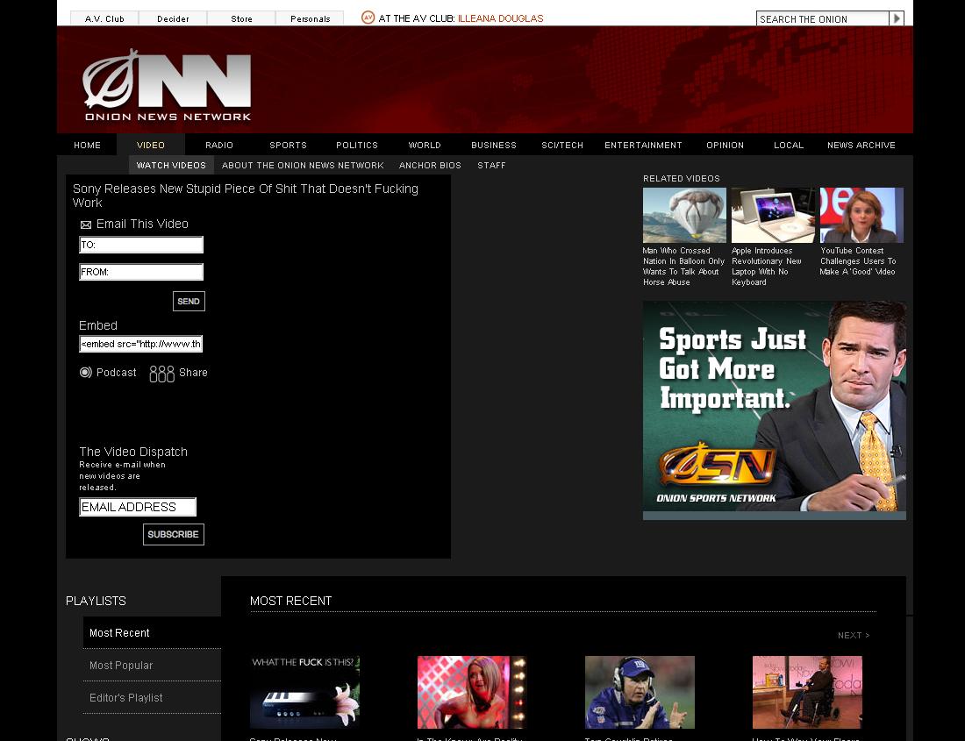Open ANCHOR BIOS submenu
Image resolution: width=965 pixels, height=741 pixels.
point(430,166)
